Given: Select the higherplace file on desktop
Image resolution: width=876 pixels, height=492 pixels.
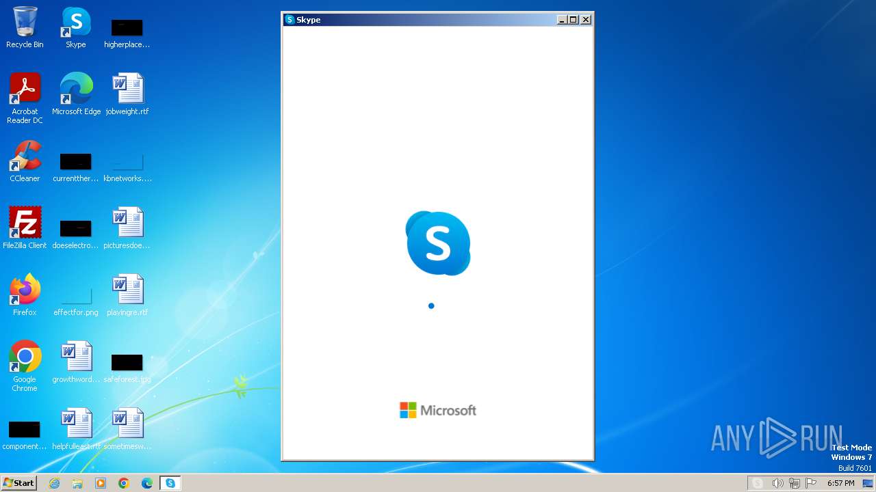Looking at the screenshot, I should pyautogui.click(x=127, y=33).
